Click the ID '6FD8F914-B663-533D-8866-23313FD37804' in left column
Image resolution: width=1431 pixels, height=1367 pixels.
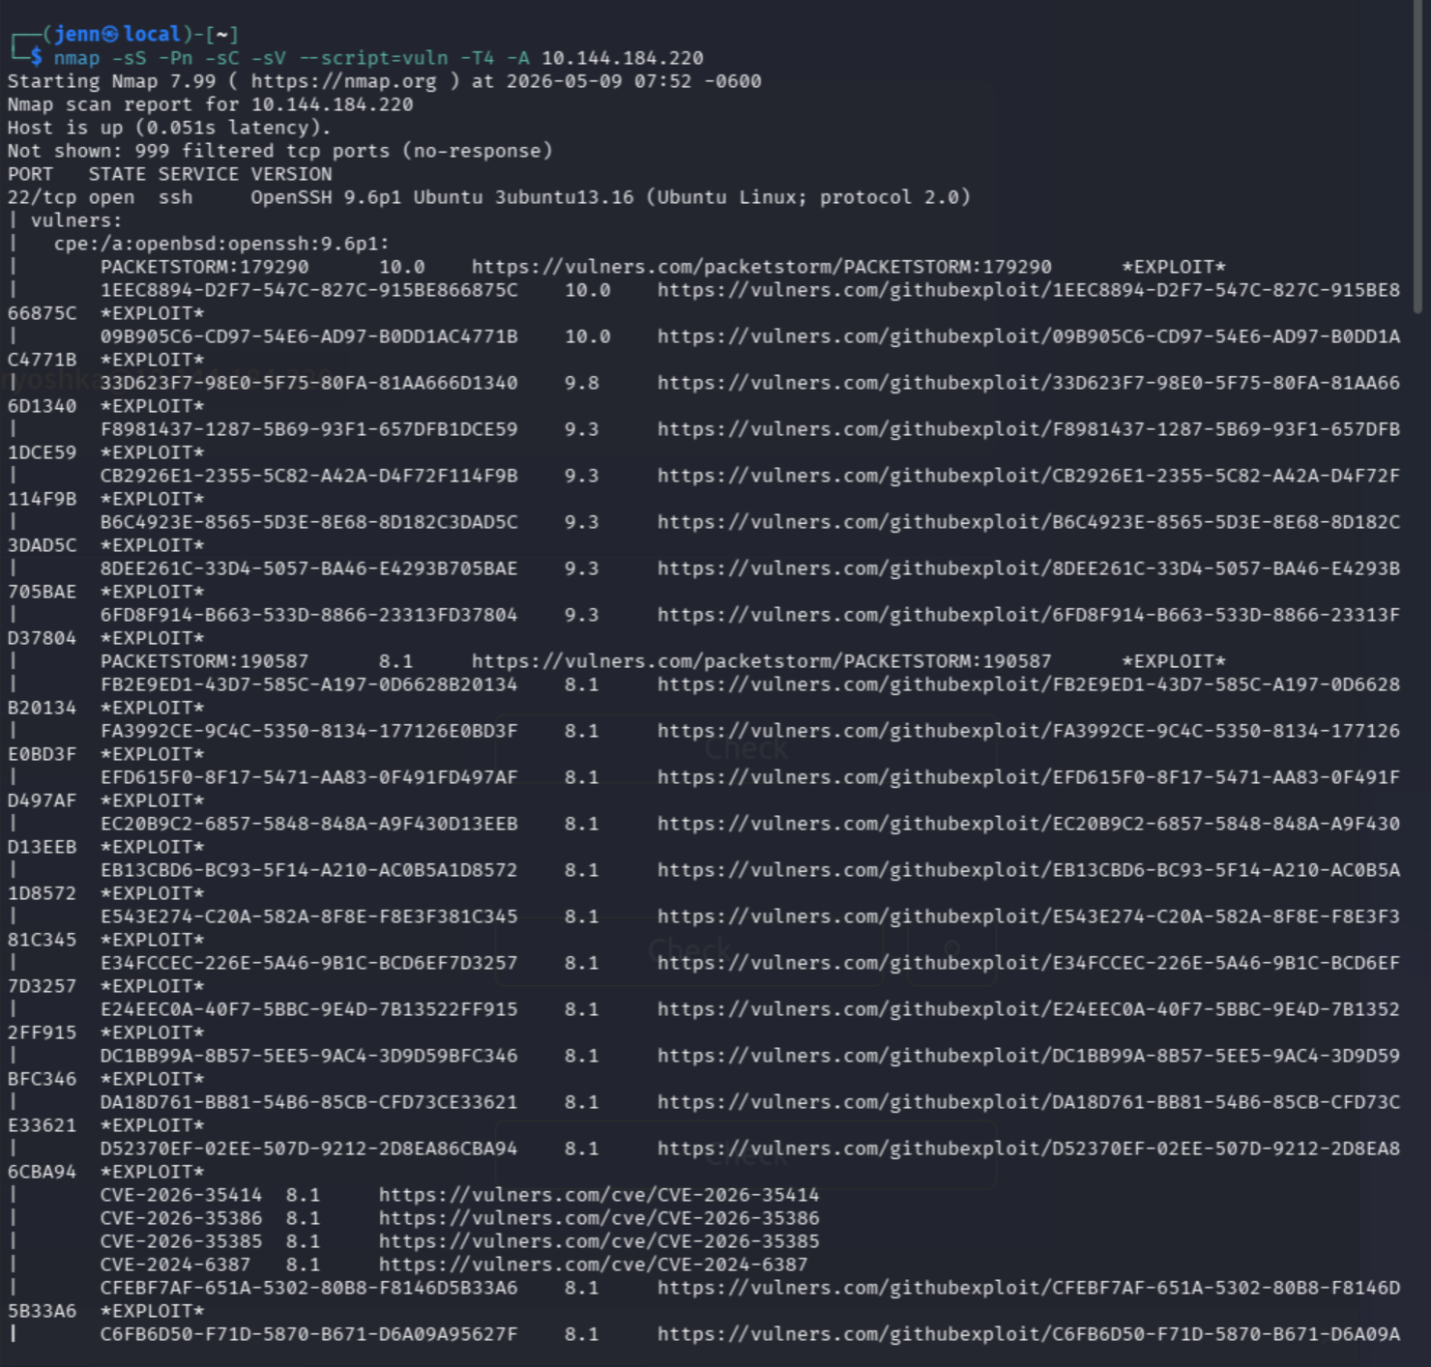tap(309, 615)
